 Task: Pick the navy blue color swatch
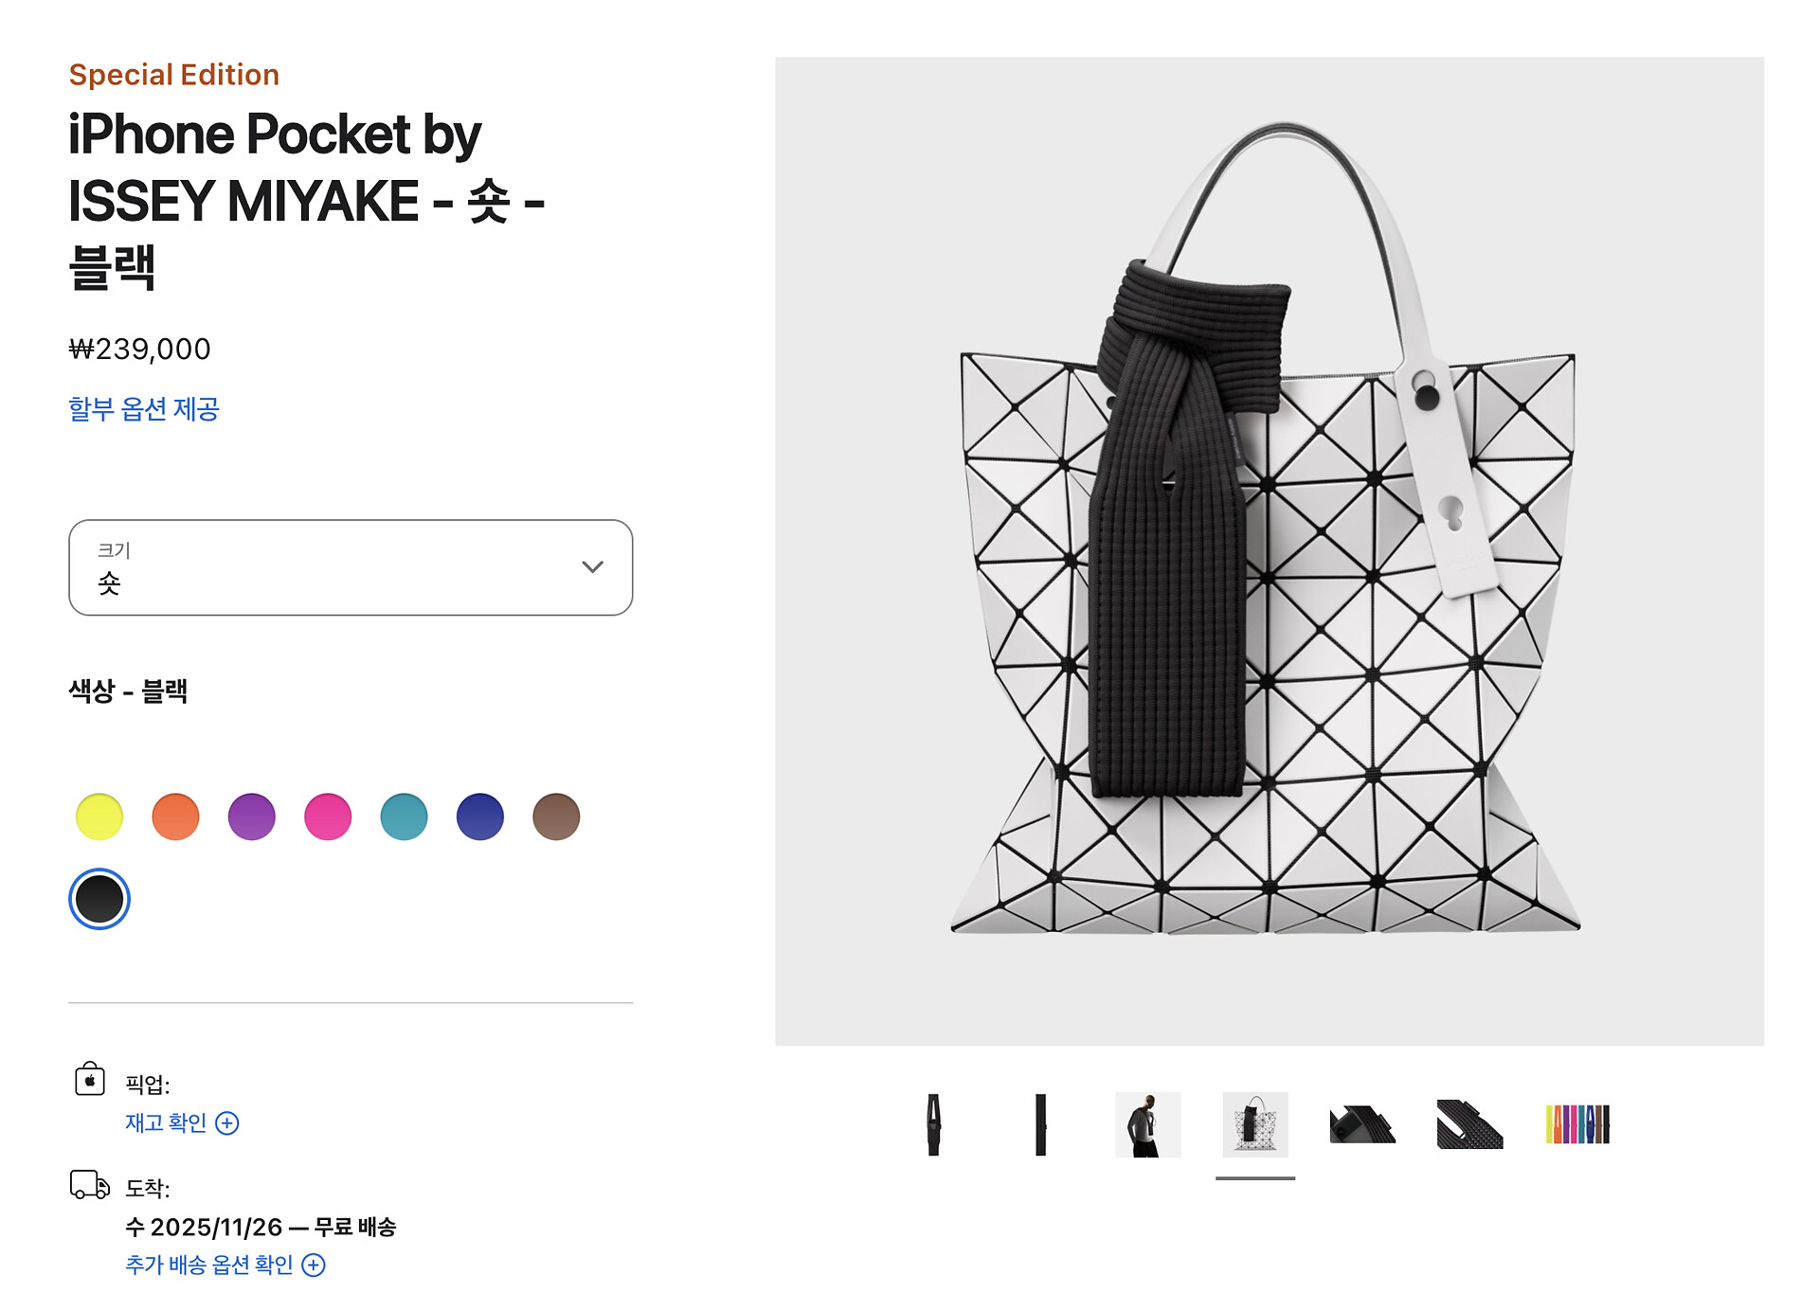tap(480, 817)
